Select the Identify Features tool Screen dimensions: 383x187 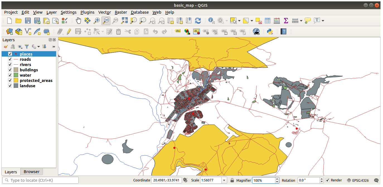[x=211, y=21]
